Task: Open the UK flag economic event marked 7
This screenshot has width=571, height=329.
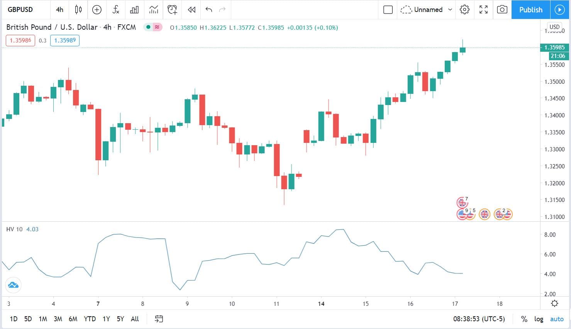Action: click(462, 202)
